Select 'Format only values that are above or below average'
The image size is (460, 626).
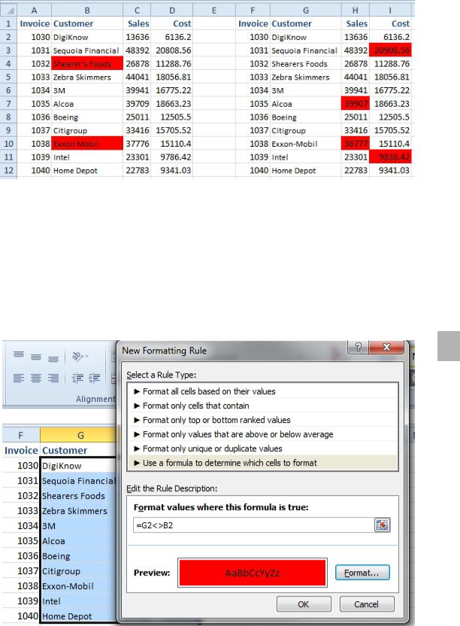point(262,434)
